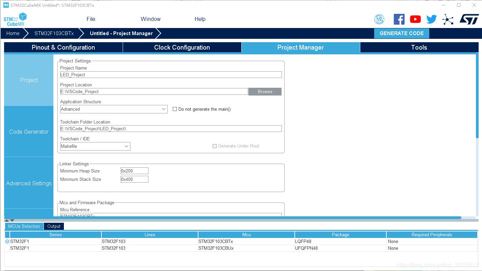Go to Home breadcrumb
Screen dimensions: 482x271
13,33
